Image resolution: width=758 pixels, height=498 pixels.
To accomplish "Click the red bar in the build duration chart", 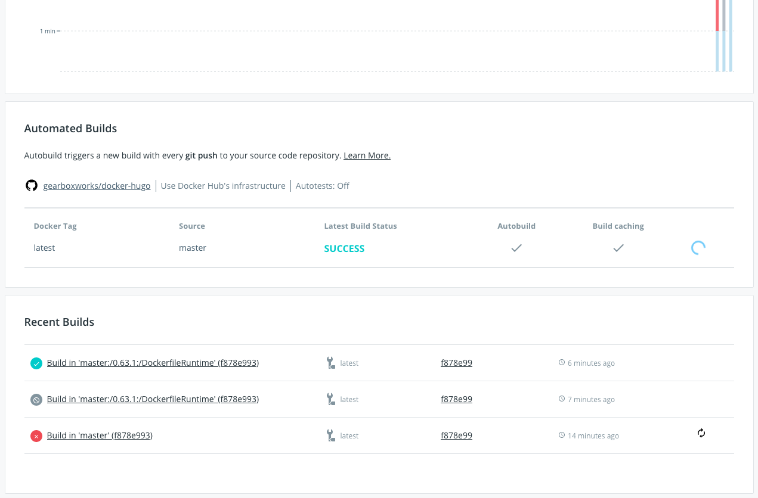I will pyautogui.click(x=717, y=15).
